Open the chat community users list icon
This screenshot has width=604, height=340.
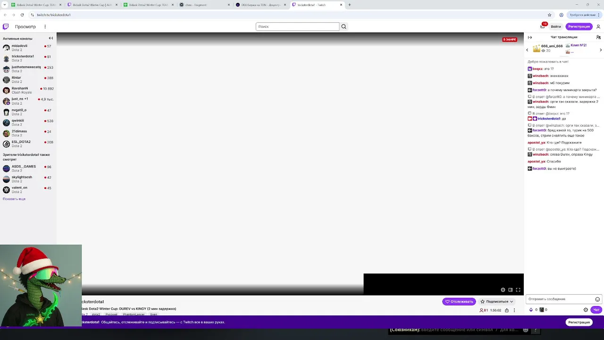(598, 37)
